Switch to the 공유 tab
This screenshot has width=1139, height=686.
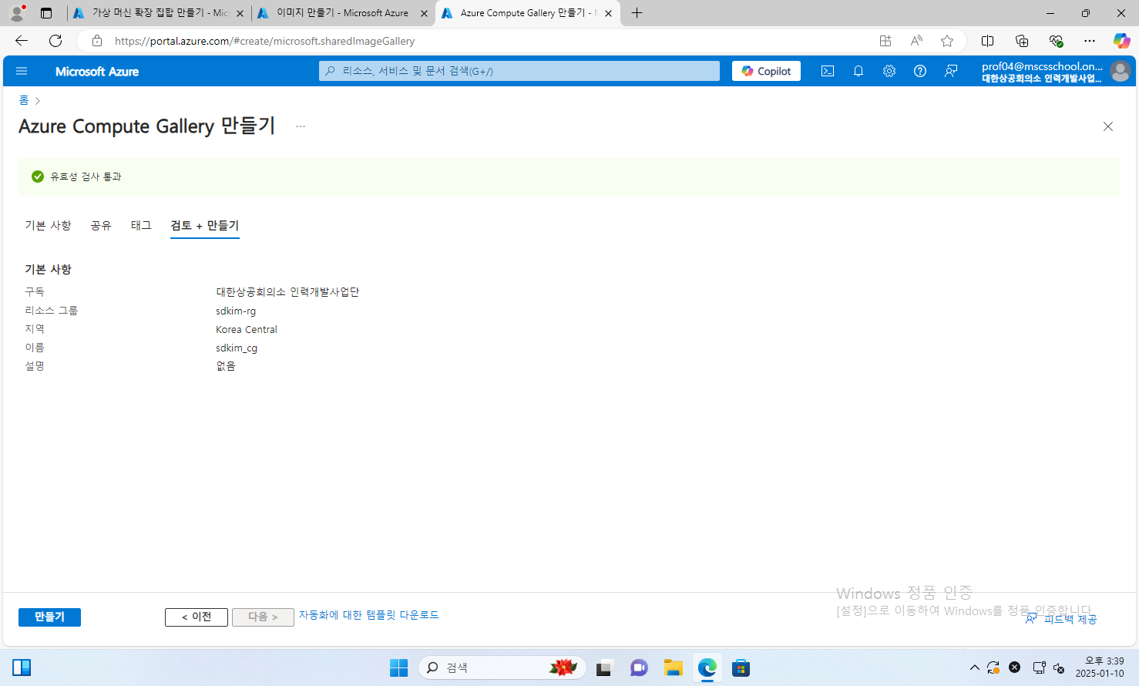[101, 225]
